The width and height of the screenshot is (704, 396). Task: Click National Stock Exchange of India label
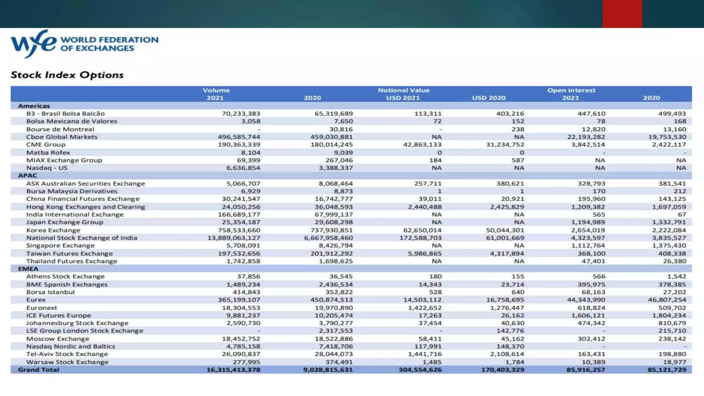[82, 238]
